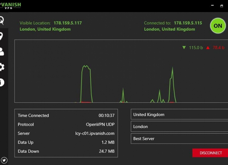Click the Visible Location label
Image resolution: width=228 pixels, height=165 pixels.
35,23
